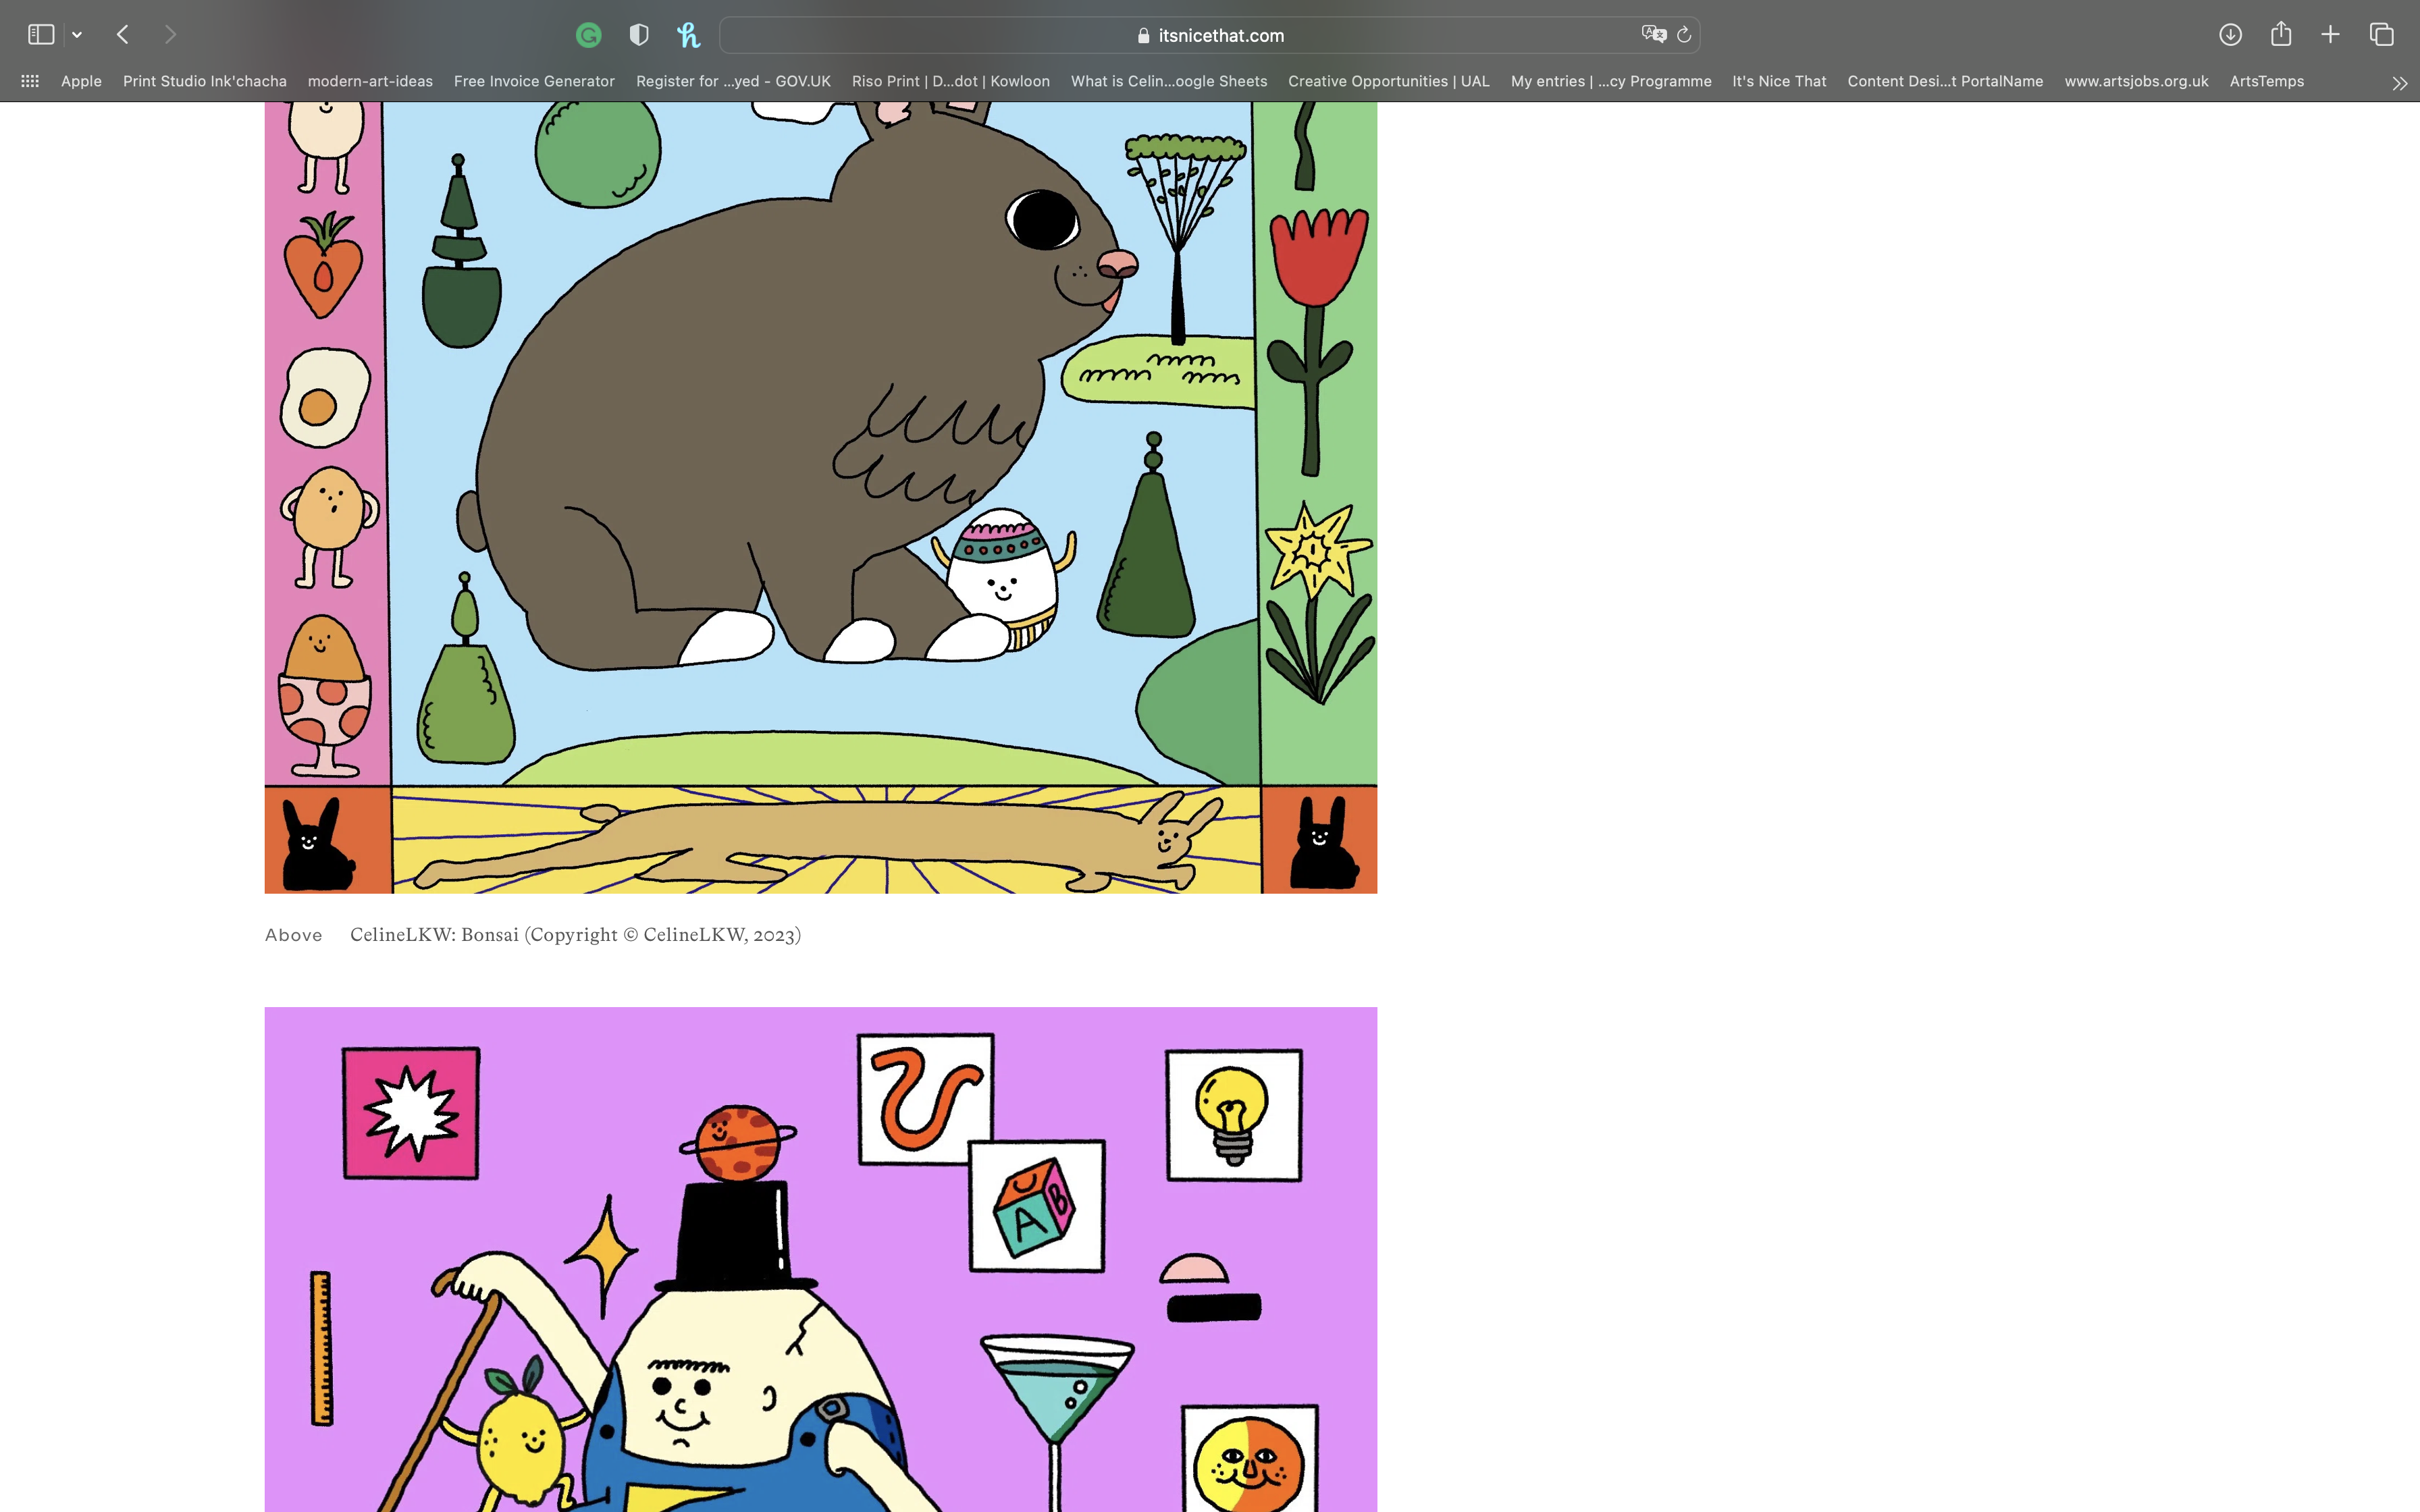2420x1512 pixels.
Task: Toggle the Safari sidebar
Action: tap(41, 35)
